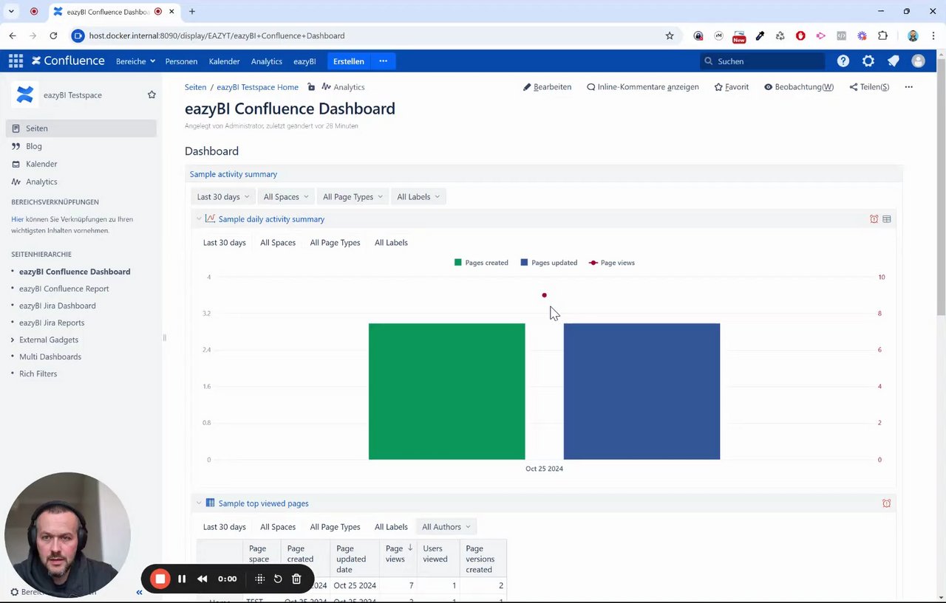Viewport: 946px width, 603px height.
Task: Reload the browser page
Action: [53, 35]
